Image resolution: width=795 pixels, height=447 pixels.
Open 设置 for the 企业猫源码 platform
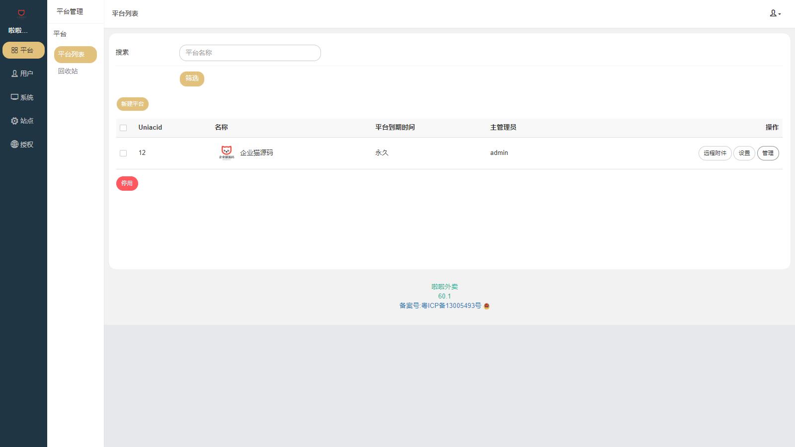[744, 153]
